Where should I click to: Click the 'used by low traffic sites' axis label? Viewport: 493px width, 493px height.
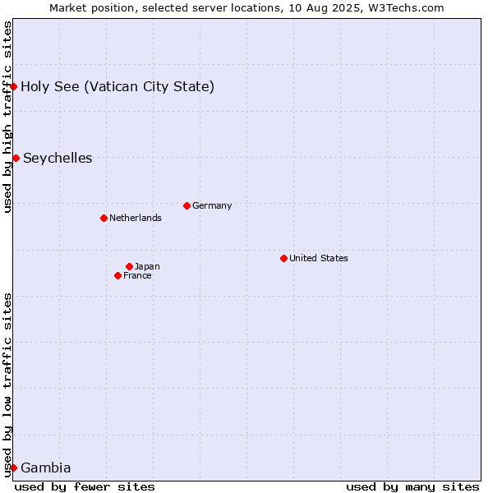[7, 385]
